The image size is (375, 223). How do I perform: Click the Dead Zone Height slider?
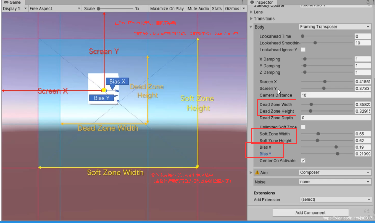[327, 111]
